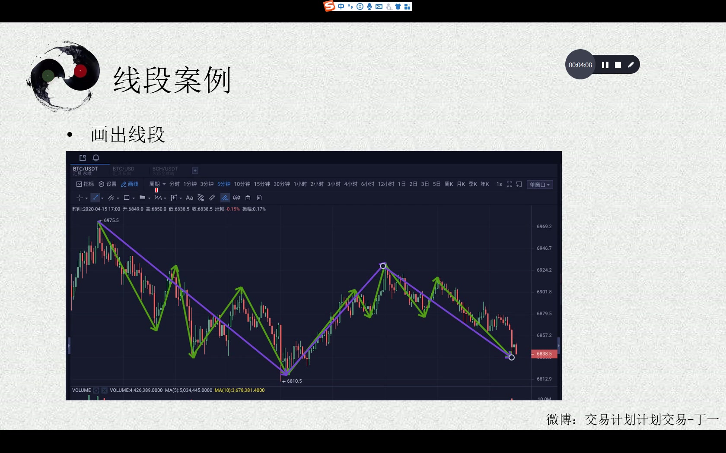
Task: Select the Fibonacci levels tool
Action: coord(142,198)
